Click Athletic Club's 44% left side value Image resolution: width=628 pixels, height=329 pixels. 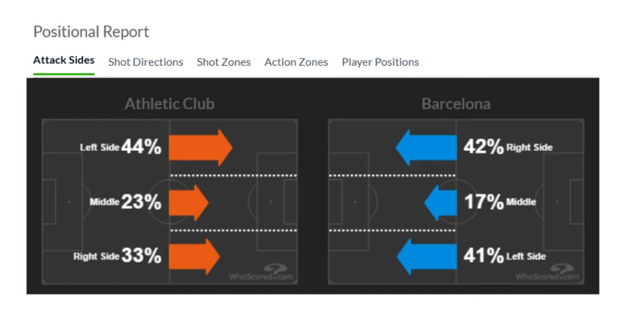[141, 148]
